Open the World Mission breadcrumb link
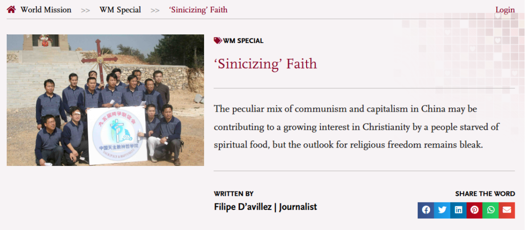The width and height of the screenshot is (525, 230). pyautogui.click(x=46, y=10)
